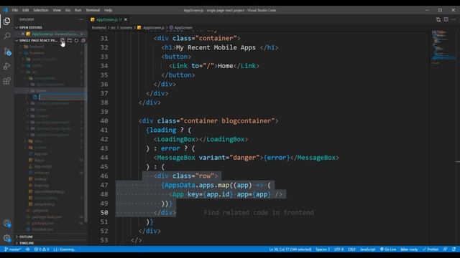Open the File menu

coord(15,10)
